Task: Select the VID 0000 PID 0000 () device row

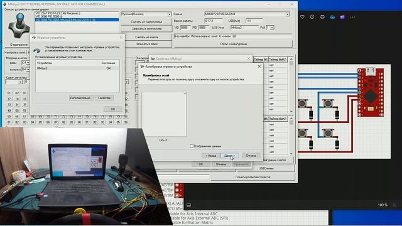Action: click(77, 16)
